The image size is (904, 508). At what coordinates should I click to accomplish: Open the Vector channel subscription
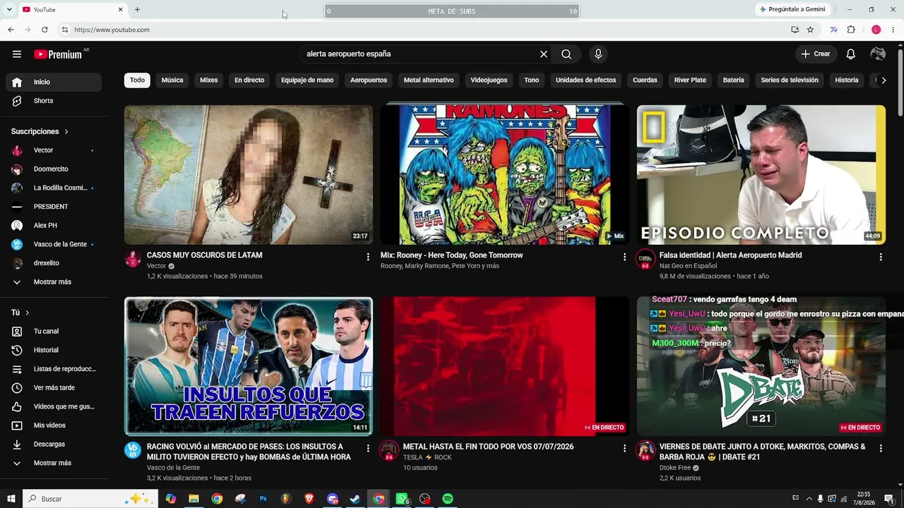point(54,150)
